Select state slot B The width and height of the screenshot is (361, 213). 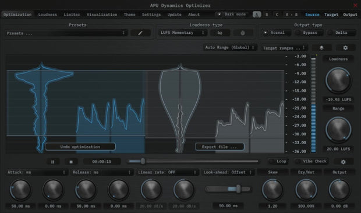tap(267, 15)
